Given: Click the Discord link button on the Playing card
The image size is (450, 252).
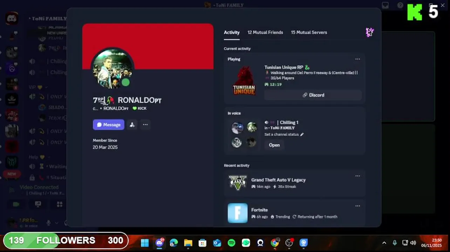Looking at the screenshot, I should tap(313, 95).
